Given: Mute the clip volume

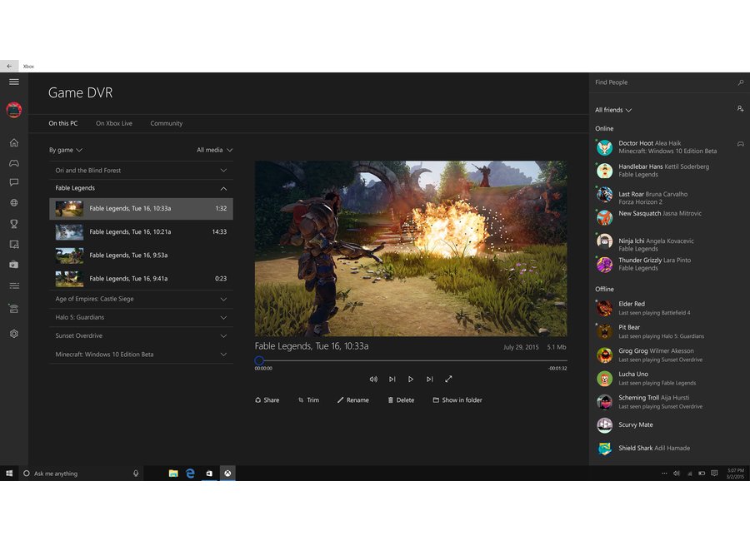Looking at the screenshot, I should tap(373, 379).
